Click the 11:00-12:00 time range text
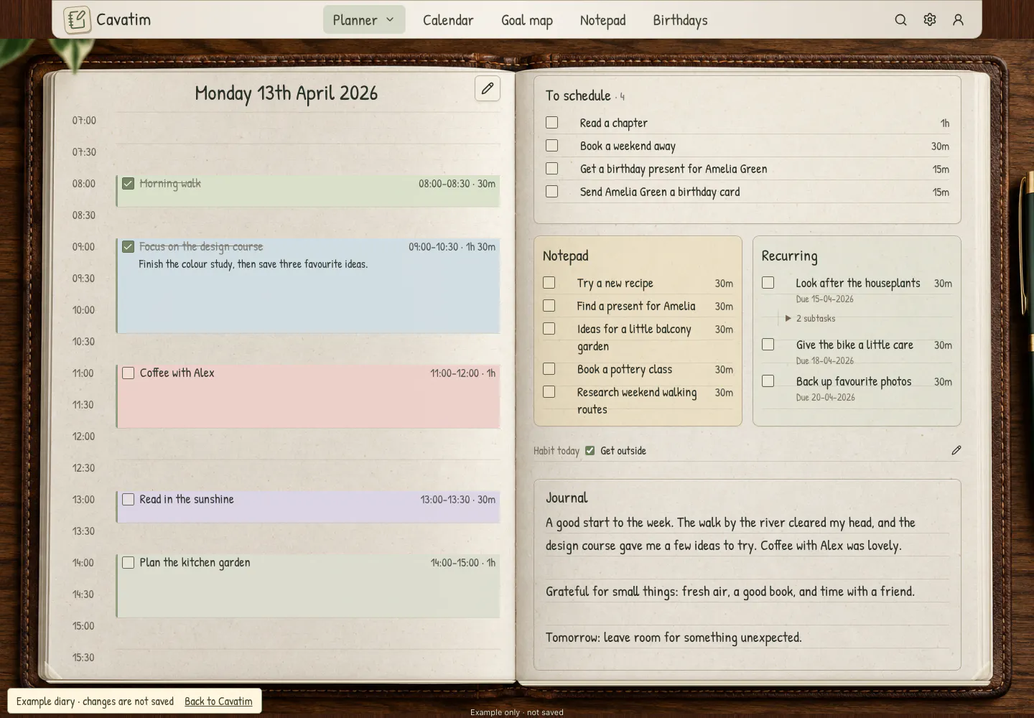1034x718 pixels. pos(455,373)
